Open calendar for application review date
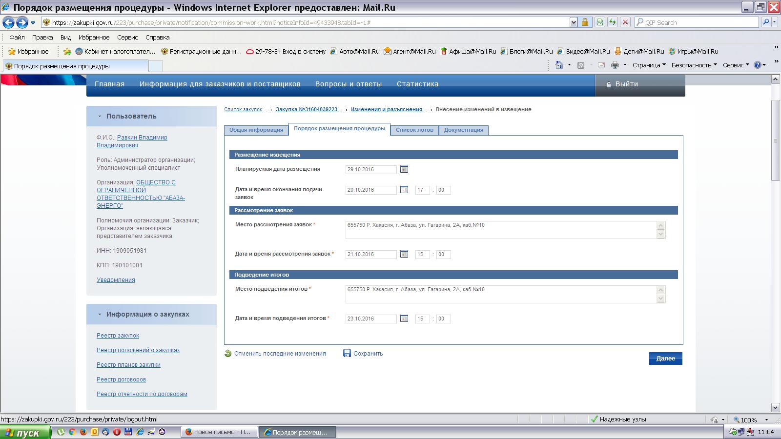This screenshot has width=781, height=439. click(x=404, y=254)
